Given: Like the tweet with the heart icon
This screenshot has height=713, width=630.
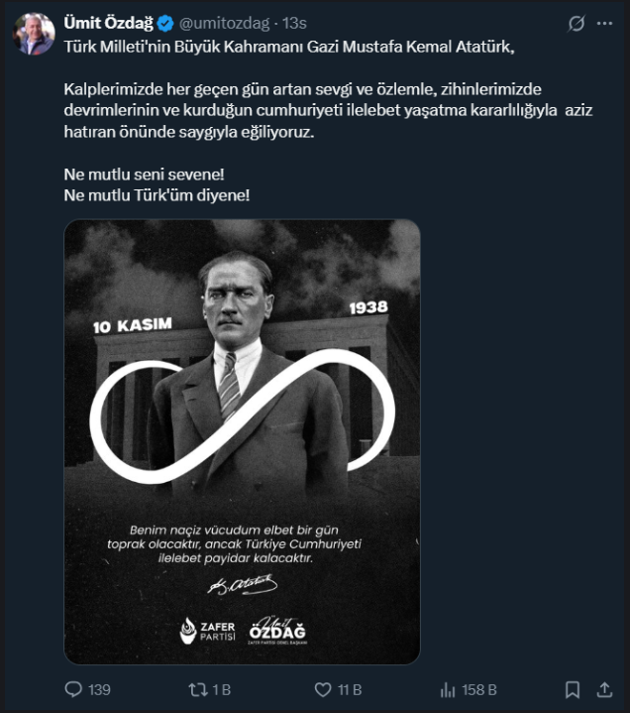Looking at the screenshot, I should (x=323, y=690).
